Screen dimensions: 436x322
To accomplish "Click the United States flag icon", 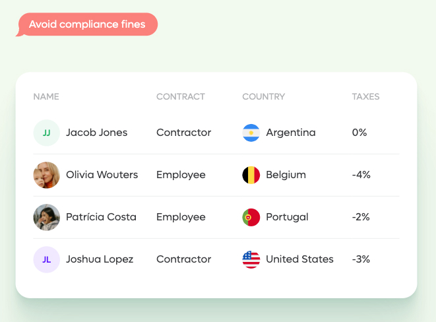I will [251, 260].
